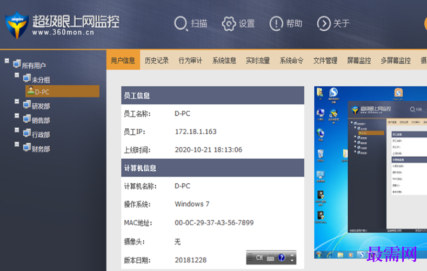Click the 财务部 group computer icon
Image resolution: width=427 pixels, height=271 pixels.
pos(26,148)
